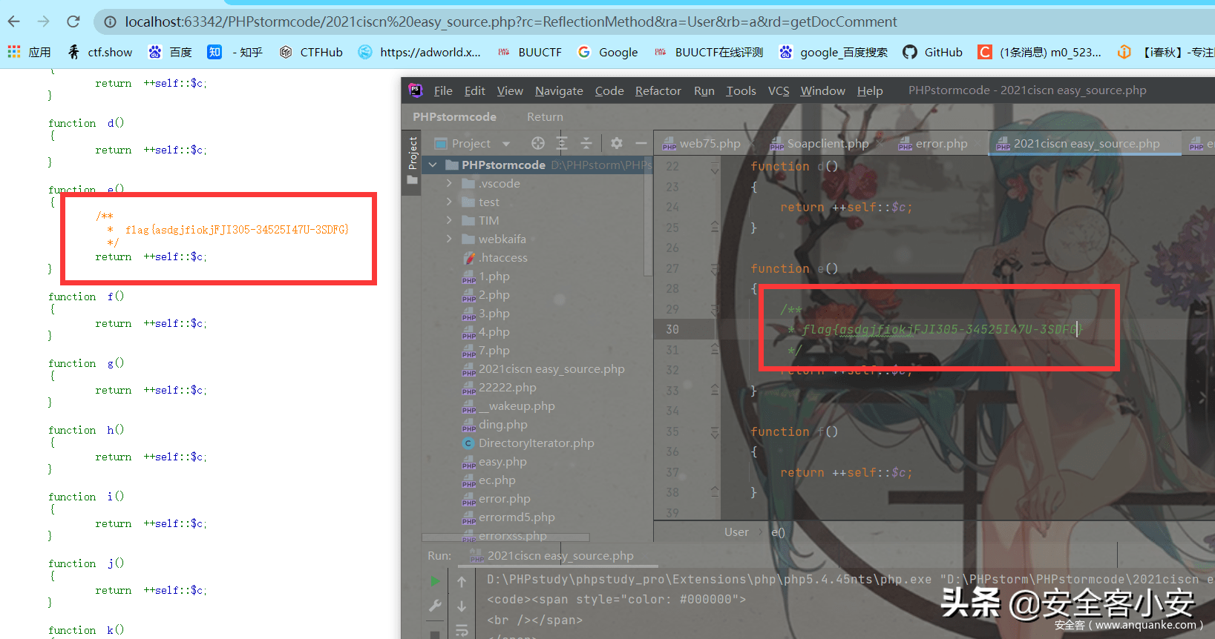
Task: Switch to the web75.php editor tab
Action: [x=701, y=144]
